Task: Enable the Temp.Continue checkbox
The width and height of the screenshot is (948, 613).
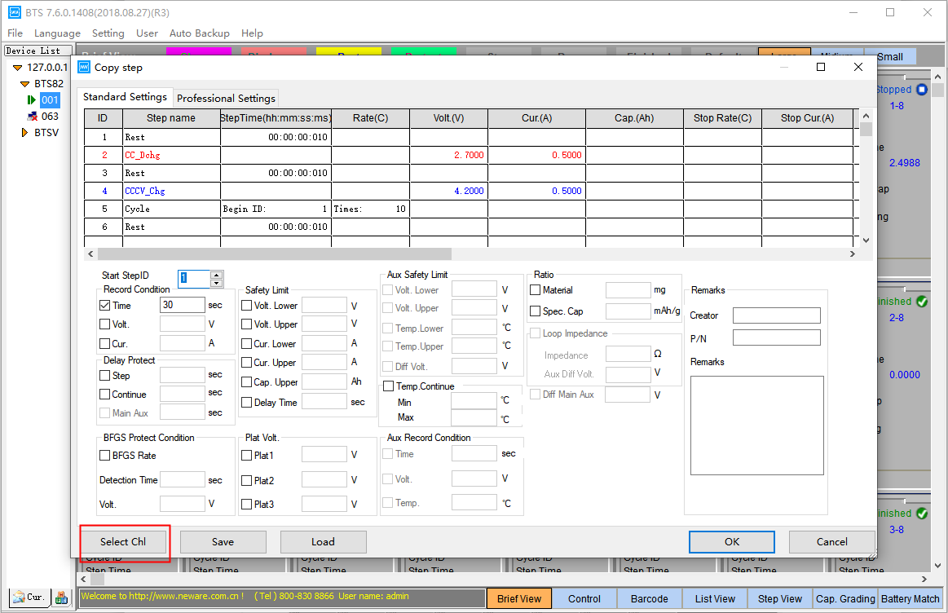Action: click(389, 386)
